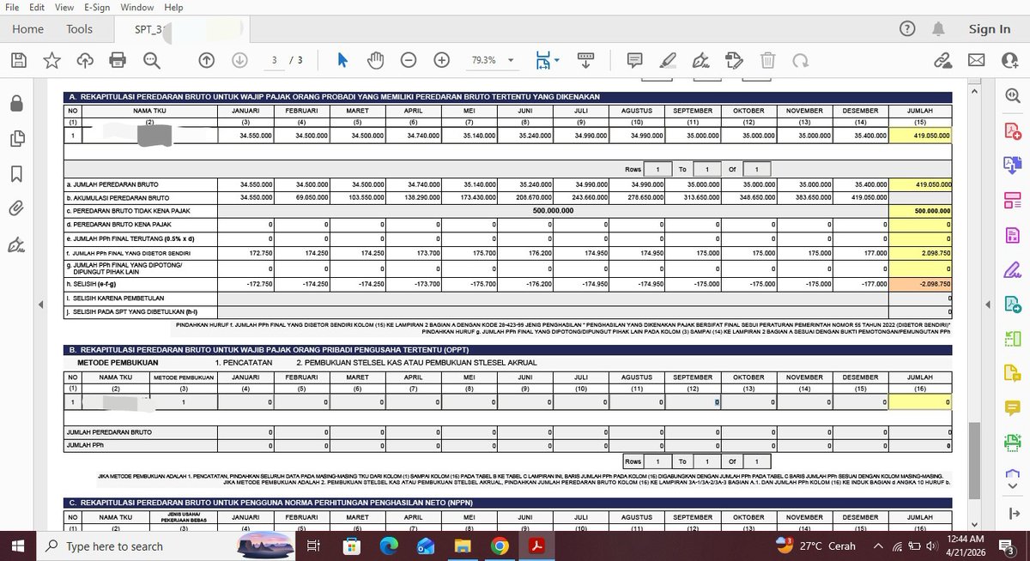Open the Edit menu
Image resolution: width=1030 pixels, height=561 pixels.
(37, 7)
